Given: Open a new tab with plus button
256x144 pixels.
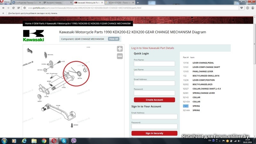Looking at the screenshot, I should pos(138,3).
